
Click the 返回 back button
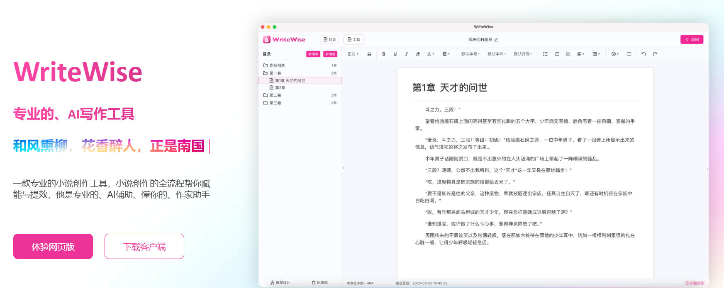(x=692, y=39)
